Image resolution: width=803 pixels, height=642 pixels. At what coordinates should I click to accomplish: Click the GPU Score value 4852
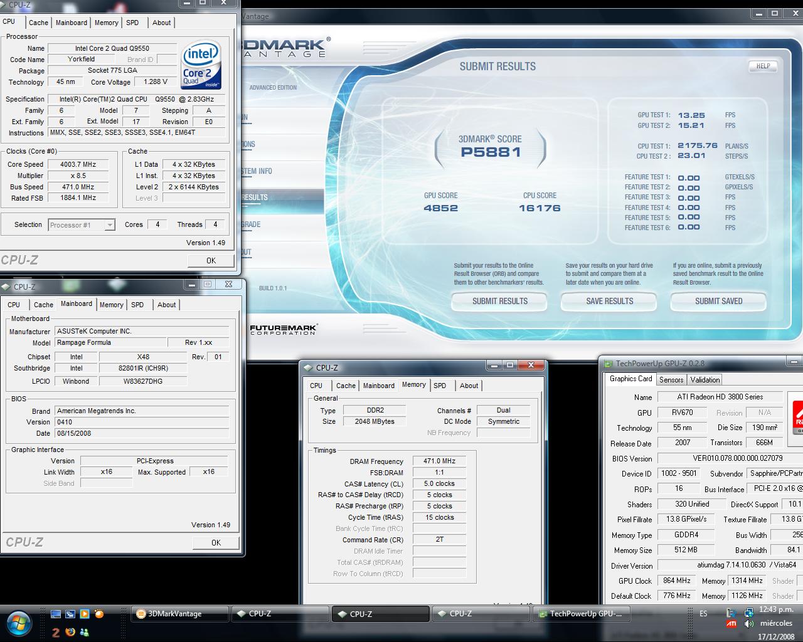pos(440,208)
